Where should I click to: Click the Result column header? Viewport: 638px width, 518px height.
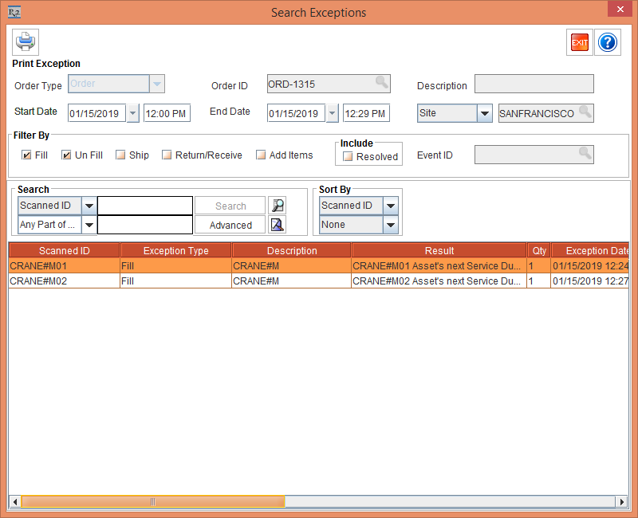439,250
